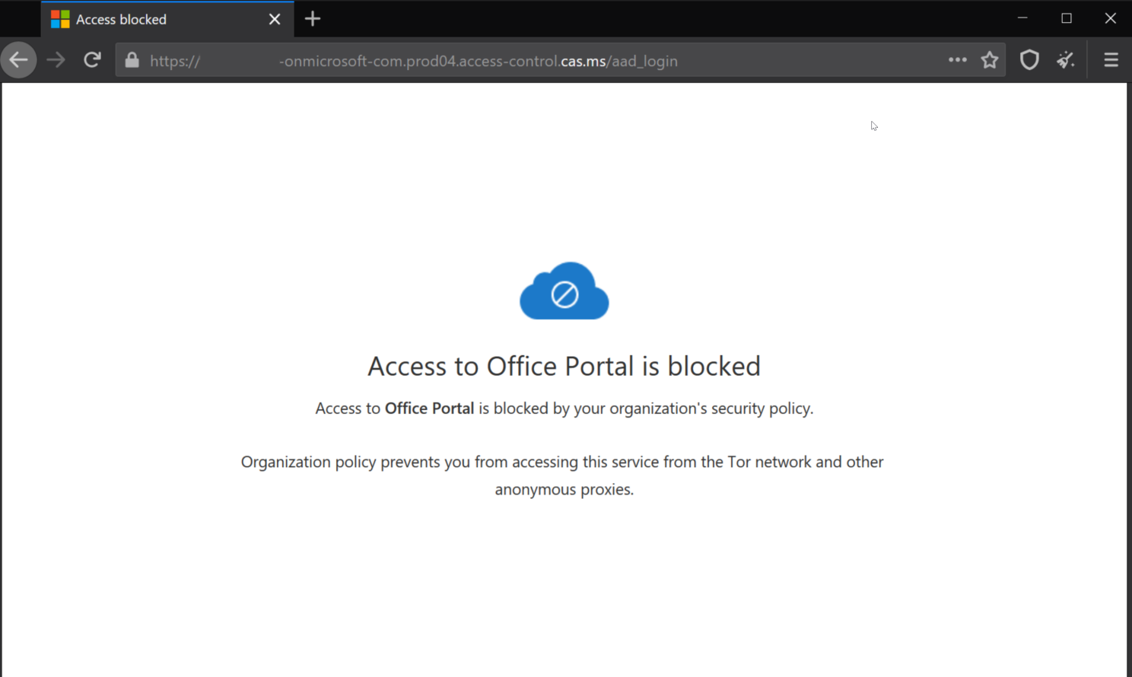Open the security level shield icon
This screenshot has width=1132, height=677.
click(x=1029, y=60)
